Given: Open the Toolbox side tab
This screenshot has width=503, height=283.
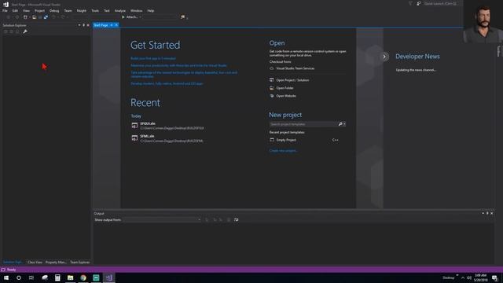Looking at the screenshot, I should (x=498, y=51).
